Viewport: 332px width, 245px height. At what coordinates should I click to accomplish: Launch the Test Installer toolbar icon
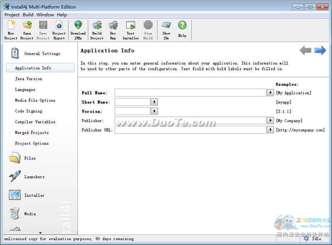tap(131, 25)
